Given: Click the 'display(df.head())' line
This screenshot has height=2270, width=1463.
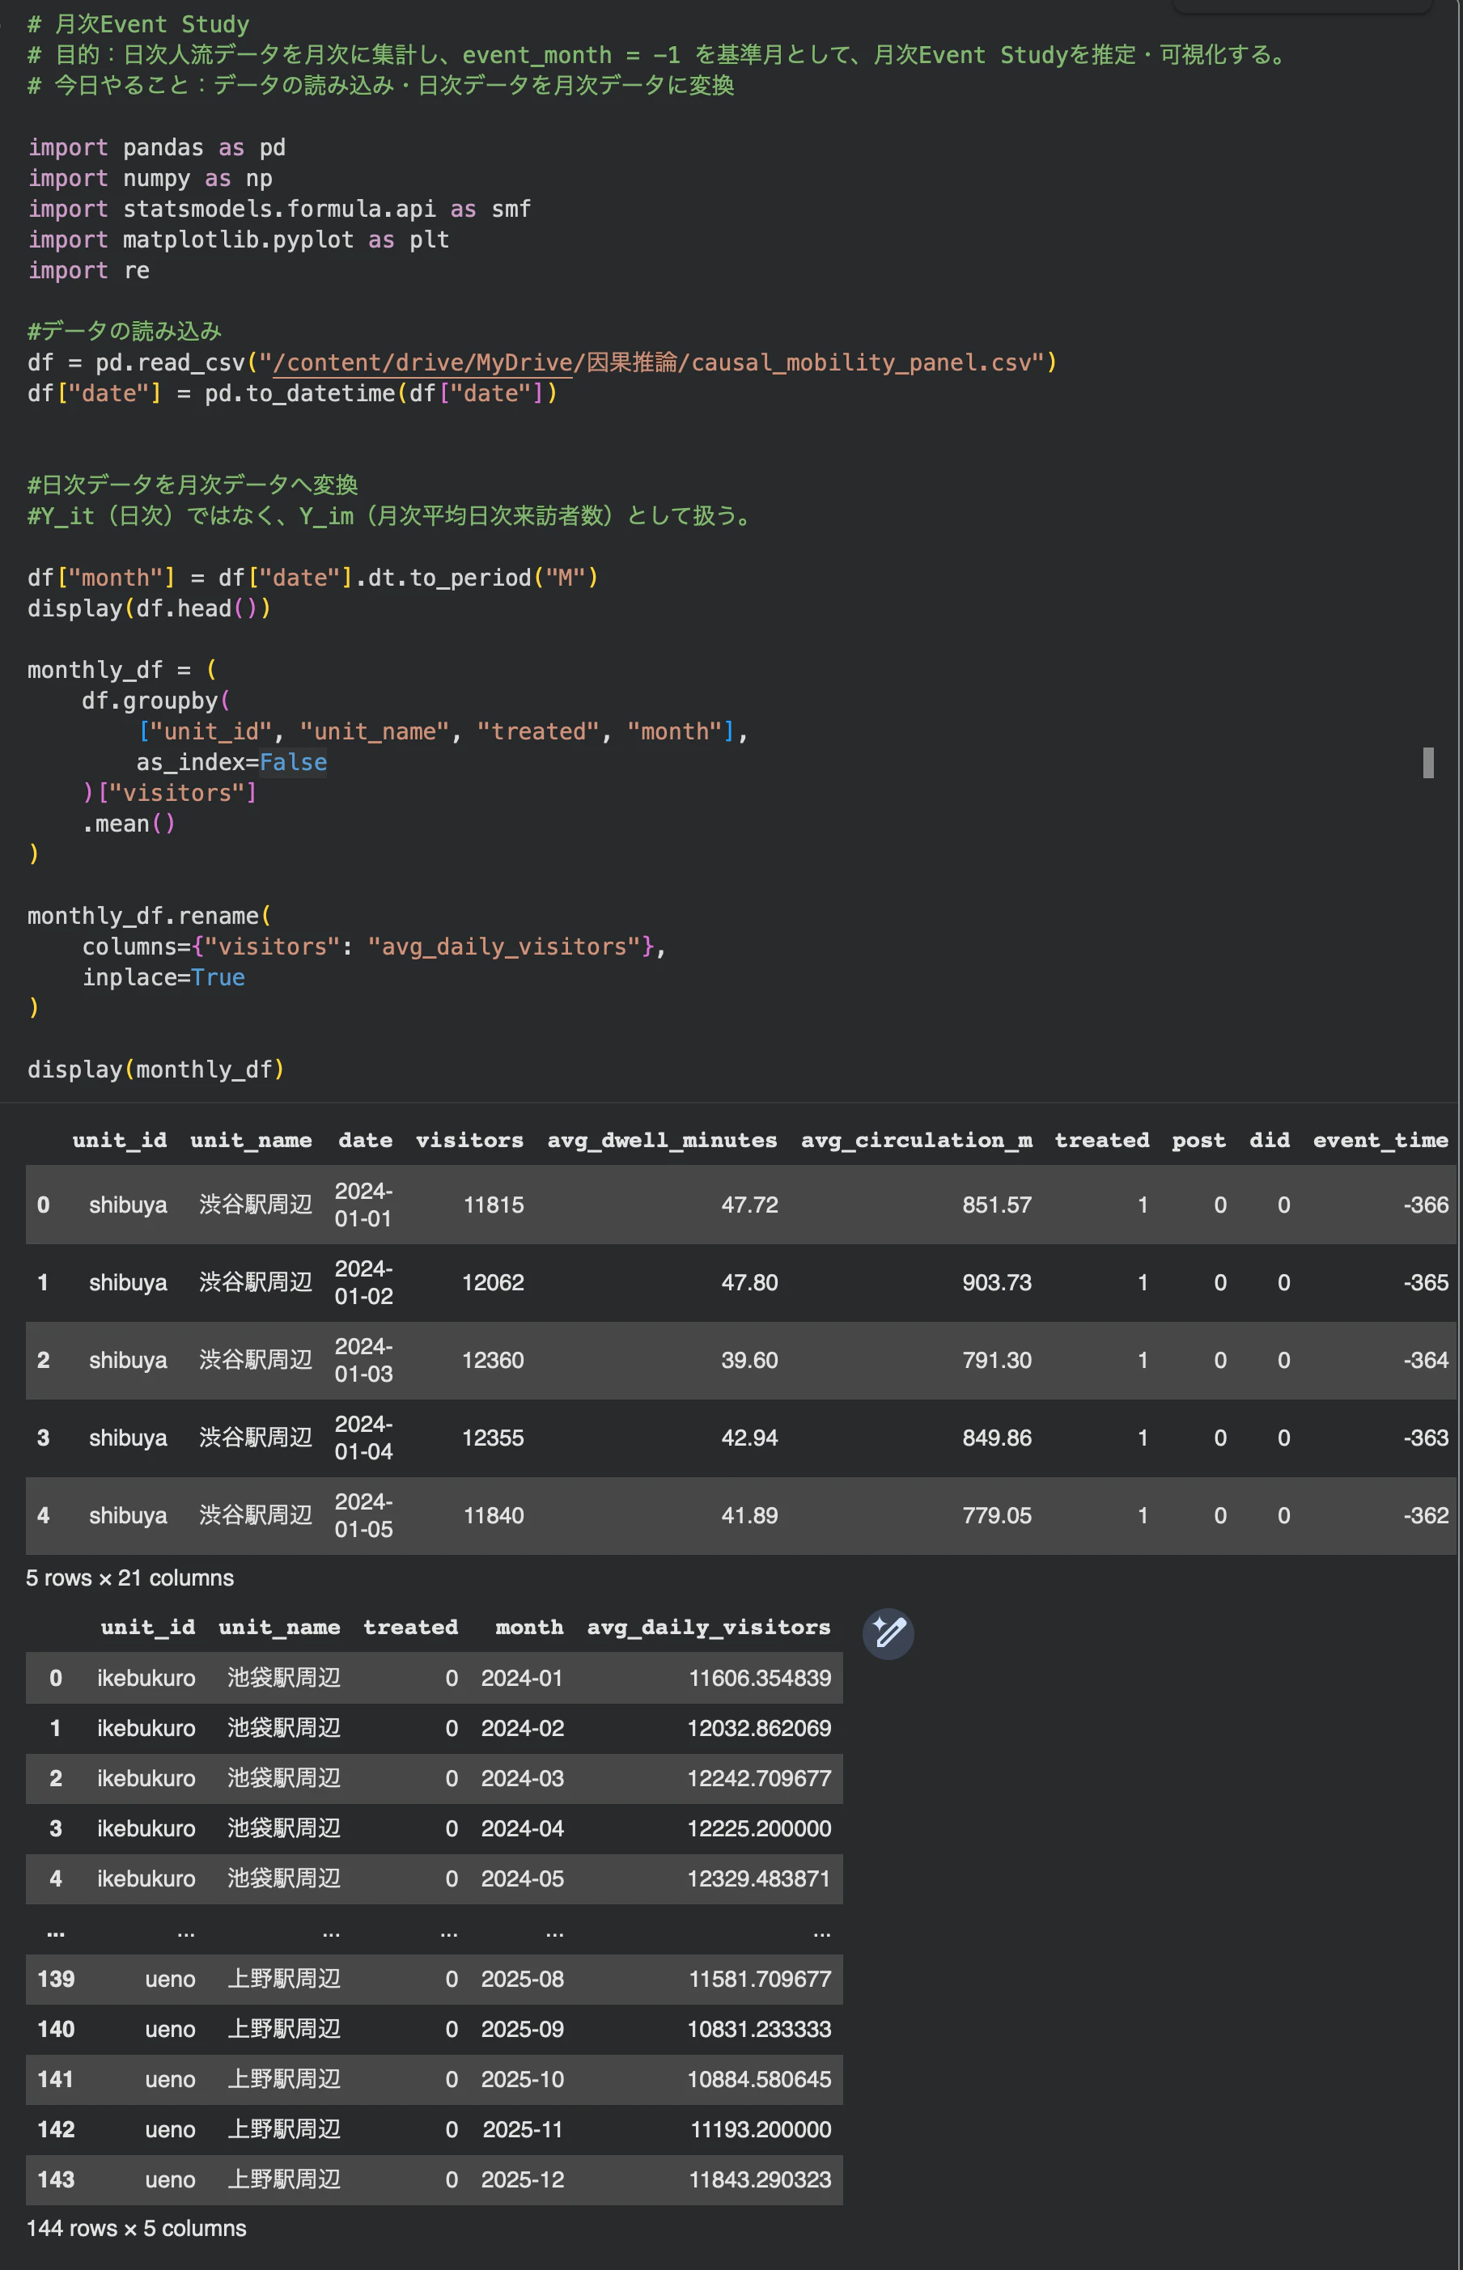Looking at the screenshot, I should pos(149,609).
